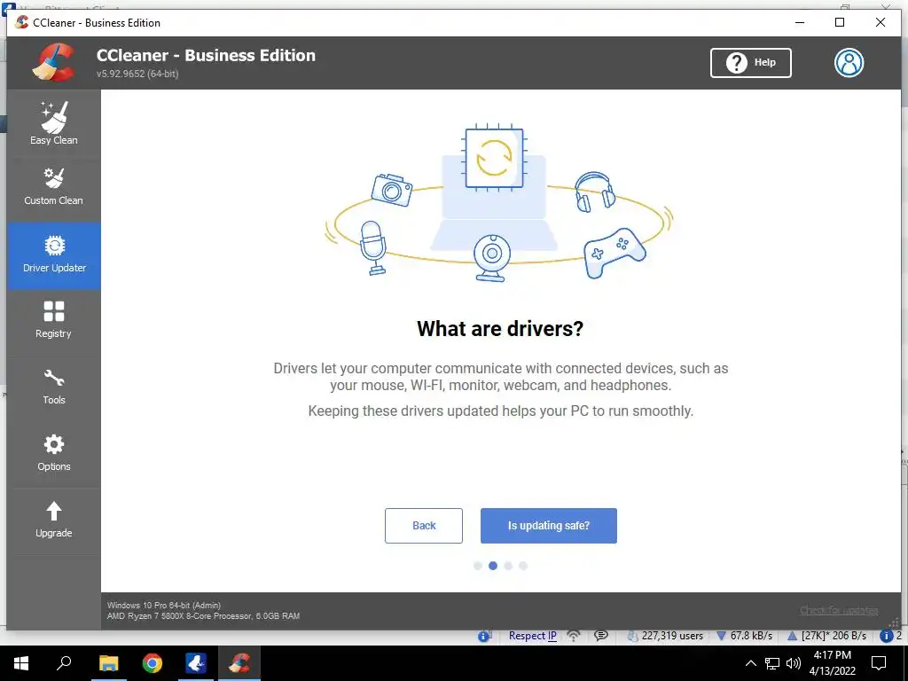Open File Explorer from the taskbar

pyautogui.click(x=108, y=663)
